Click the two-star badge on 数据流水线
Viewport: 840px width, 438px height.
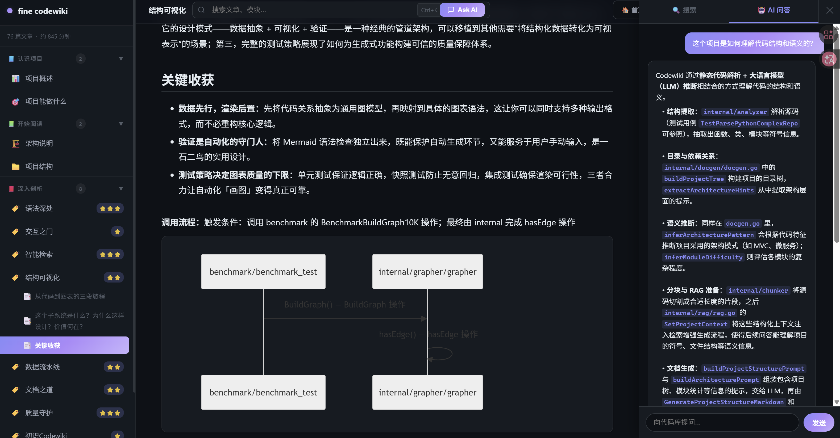pyautogui.click(x=114, y=367)
